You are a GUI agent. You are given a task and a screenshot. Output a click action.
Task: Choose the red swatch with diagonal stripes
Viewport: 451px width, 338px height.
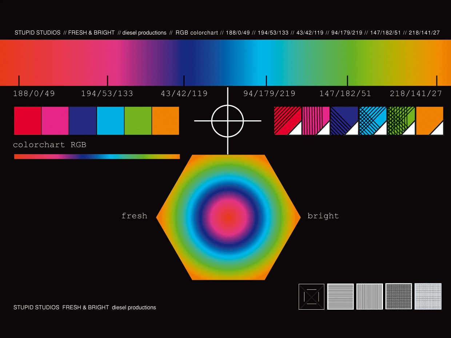pos(288,121)
